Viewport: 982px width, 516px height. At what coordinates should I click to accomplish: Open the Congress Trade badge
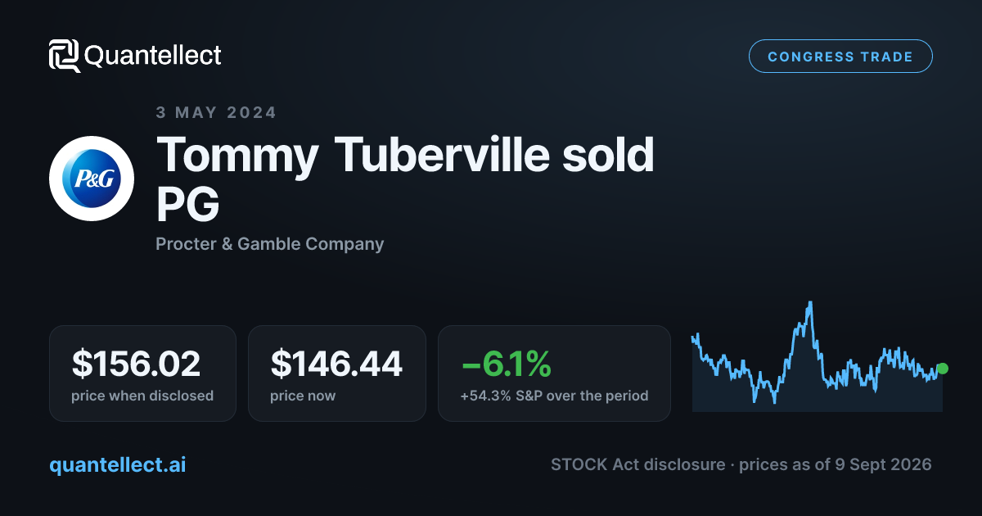tap(840, 57)
